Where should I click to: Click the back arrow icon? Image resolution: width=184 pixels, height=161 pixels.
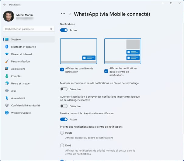coord(5,5)
